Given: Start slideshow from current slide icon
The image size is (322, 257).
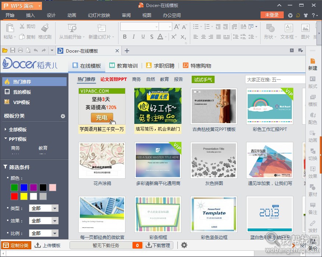Looking at the screenshot, I should pos(72,28).
